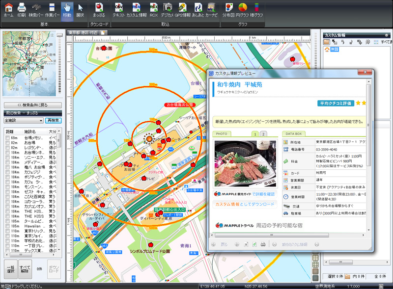Image resolution: width=393 pixels, height=289 pixels.
Task: Switch to photo tab 1
Action: pyautogui.click(x=255, y=134)
